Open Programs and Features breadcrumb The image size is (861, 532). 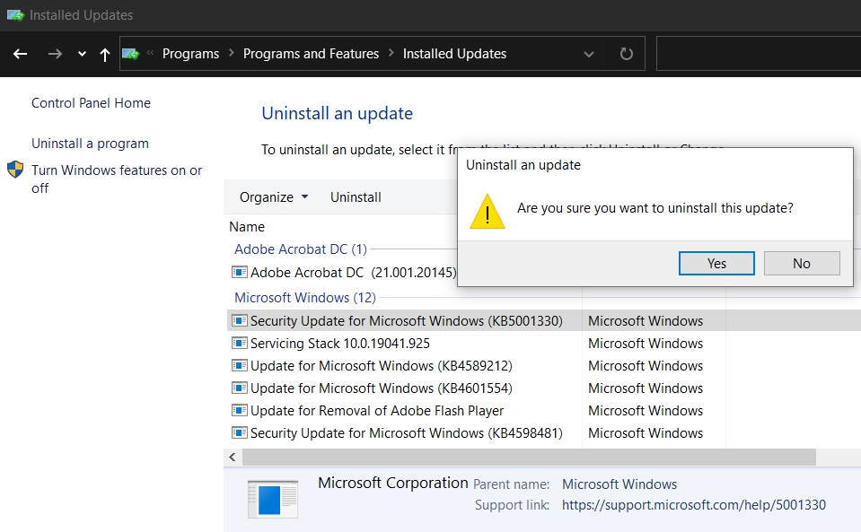pyautogui.click(x=311, y=54)
